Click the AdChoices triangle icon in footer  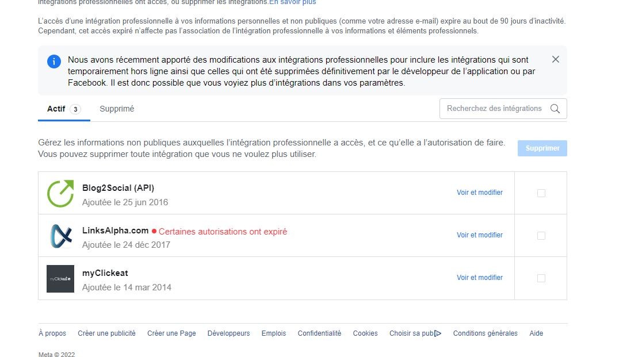click(x=438, y=333)
